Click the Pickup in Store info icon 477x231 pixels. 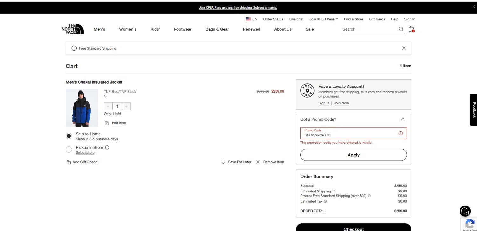107,147
